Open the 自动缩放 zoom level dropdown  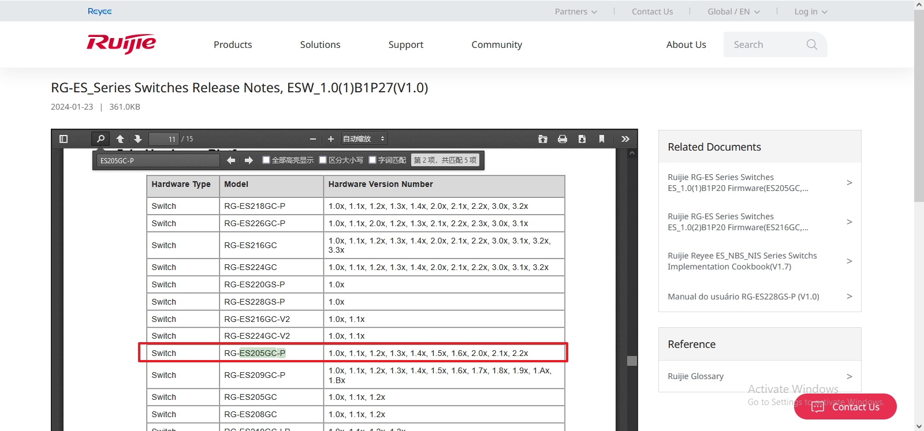coord(364,139)
